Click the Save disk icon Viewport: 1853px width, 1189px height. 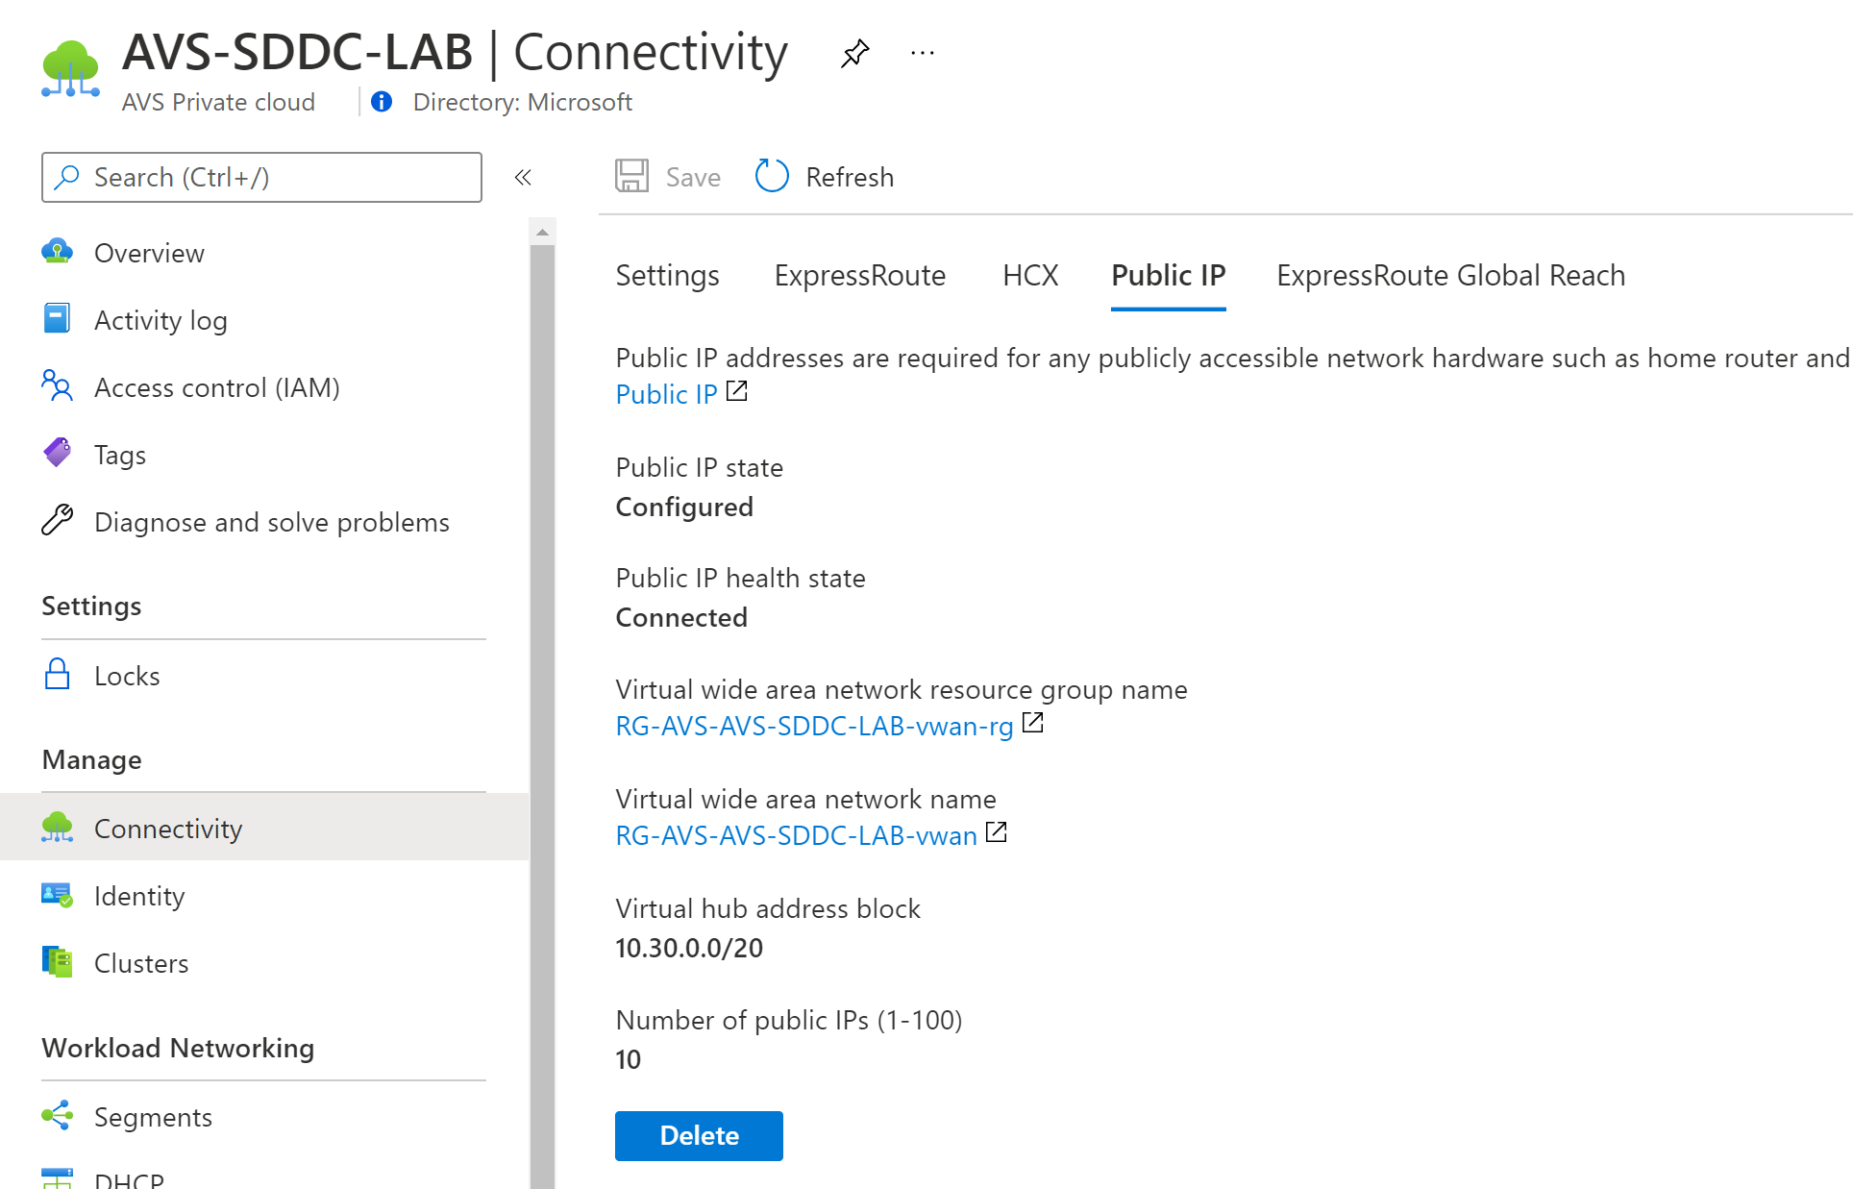tap(632, 177)
